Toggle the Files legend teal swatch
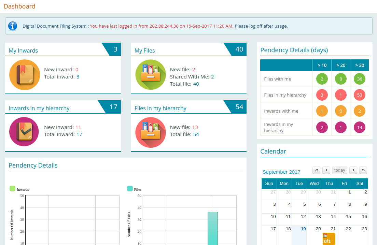377x245 pixels. (130, 189)
